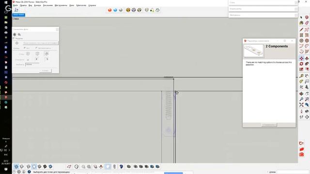Click the gray cube icon in top toolbar
310x174 pixels.
(121, 10)
